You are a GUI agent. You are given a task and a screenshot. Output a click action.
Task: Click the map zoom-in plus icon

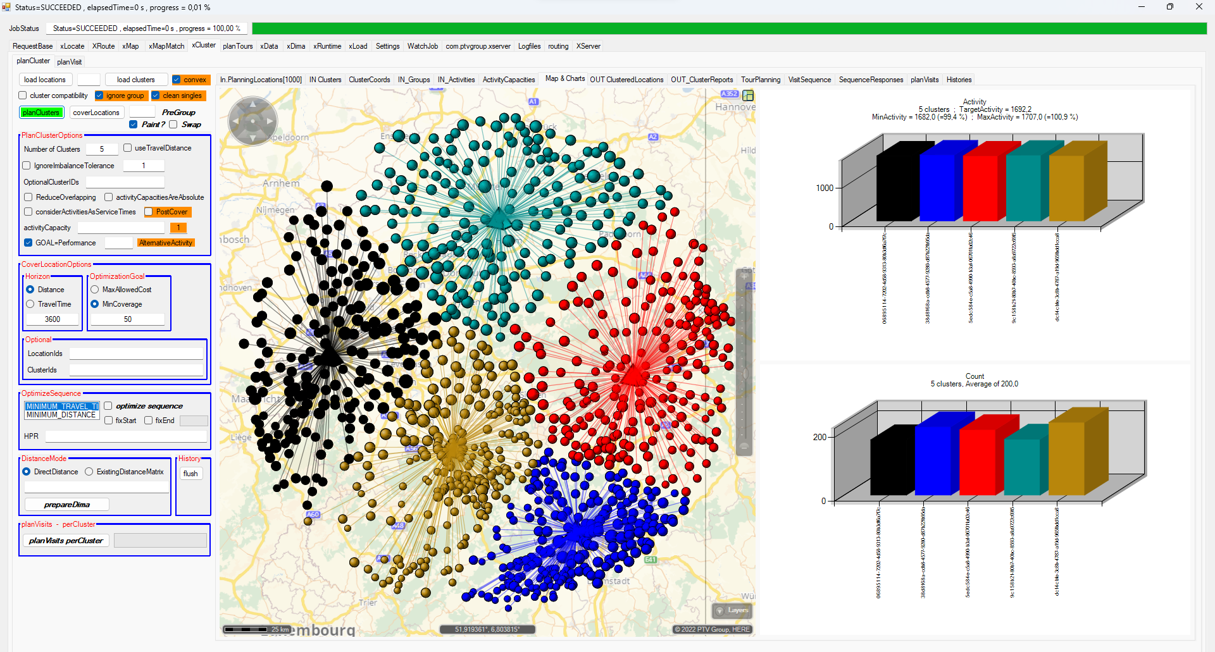point(744,276)
